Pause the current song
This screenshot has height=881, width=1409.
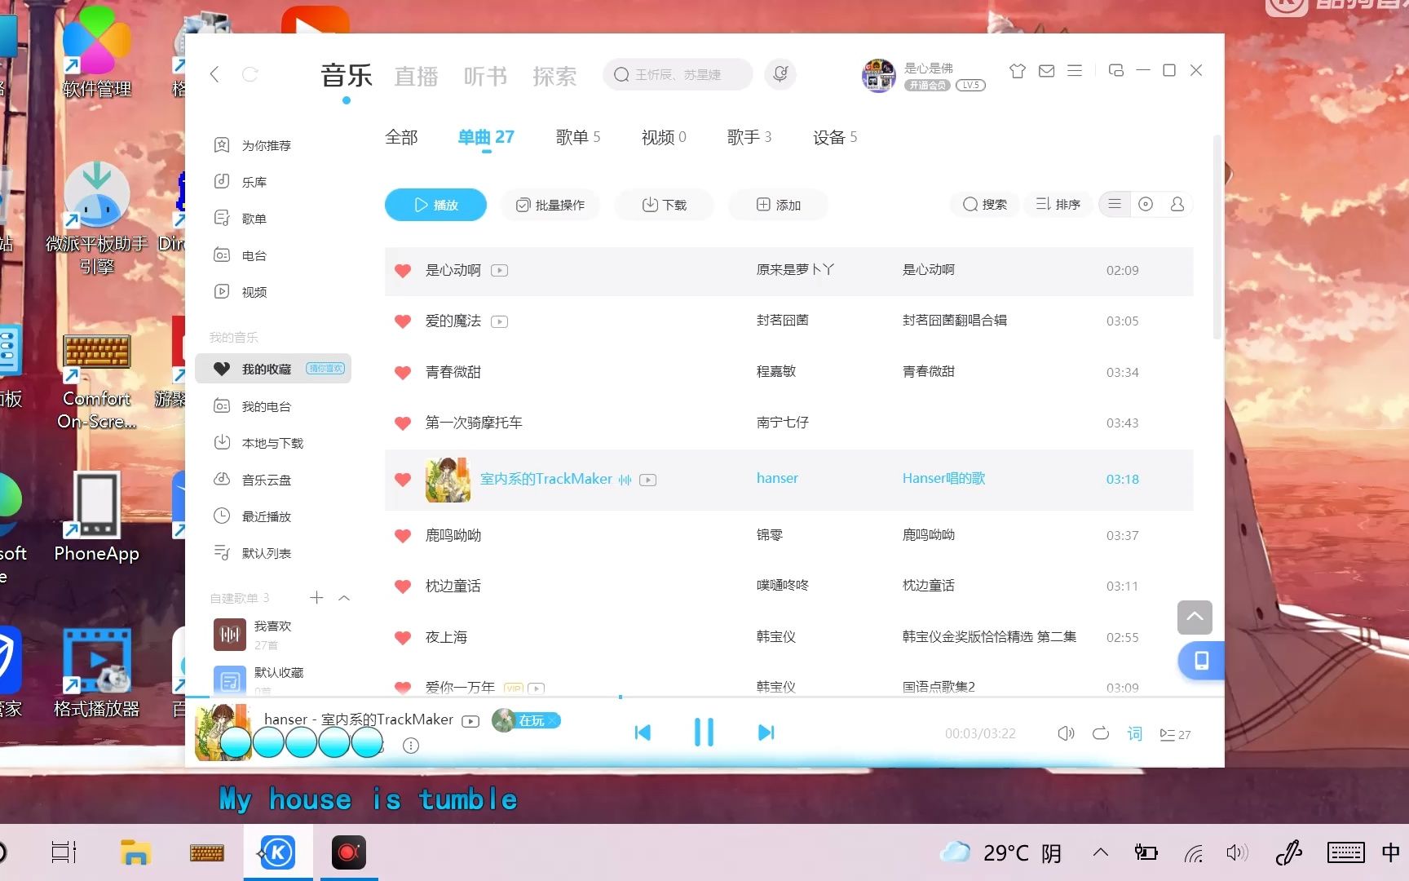click(704, 733)
